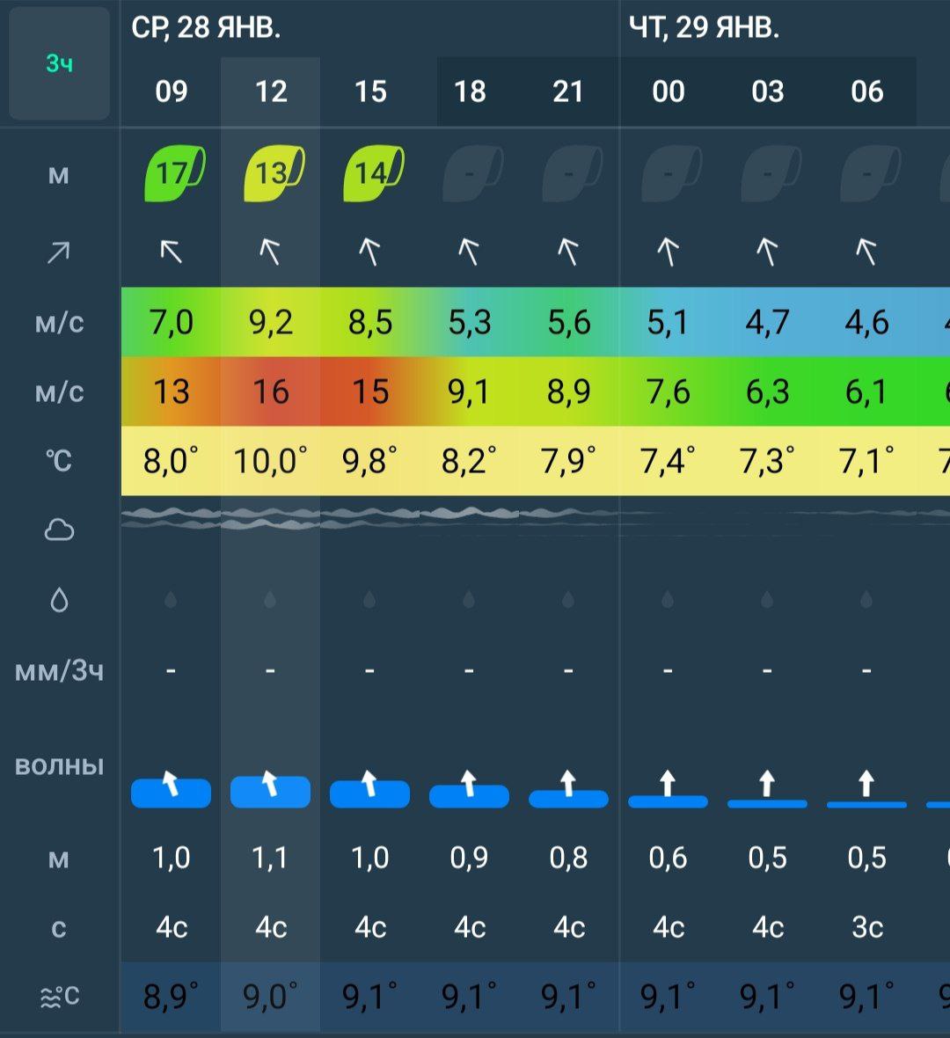Image resolution: width=950 pixels, height=1038 pixels.
Task: Tap the ЧТ, 29 ЯНВ. date header
Action: pos(704,28)
